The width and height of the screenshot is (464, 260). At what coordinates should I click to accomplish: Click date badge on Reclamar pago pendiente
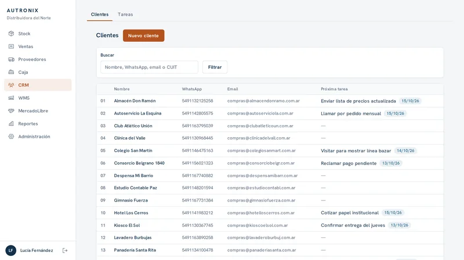pos(391,163)
